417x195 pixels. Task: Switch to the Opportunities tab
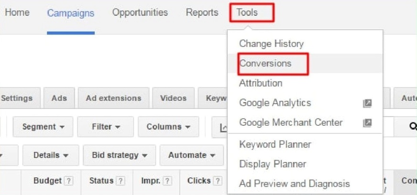[x=140, y=13]
